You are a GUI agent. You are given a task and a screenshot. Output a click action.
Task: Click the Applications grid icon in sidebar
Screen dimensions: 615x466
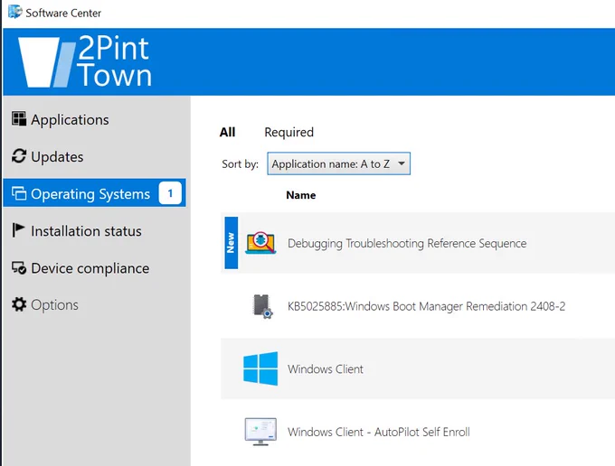pos(19,118)
